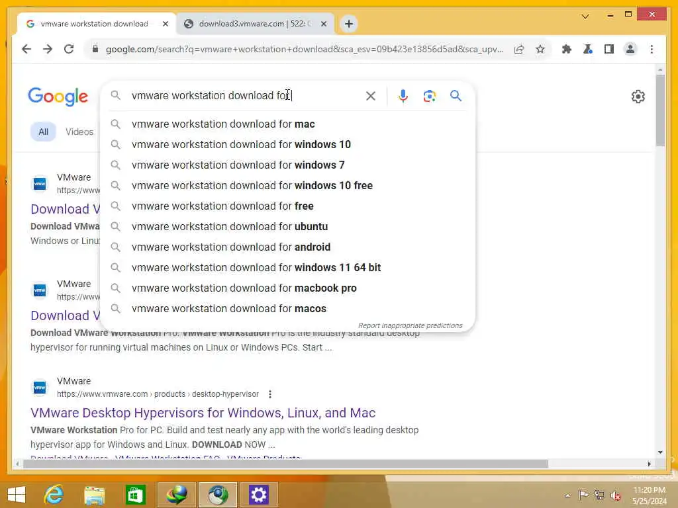Open Chrome Labs flask icon
The width and height of the screenshot is (678, 508).
pyautogui.click(x=588, y=49)
